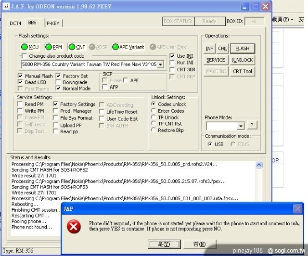
Task: Click the JAF application icon in title bar
Action: coord(6,6)
